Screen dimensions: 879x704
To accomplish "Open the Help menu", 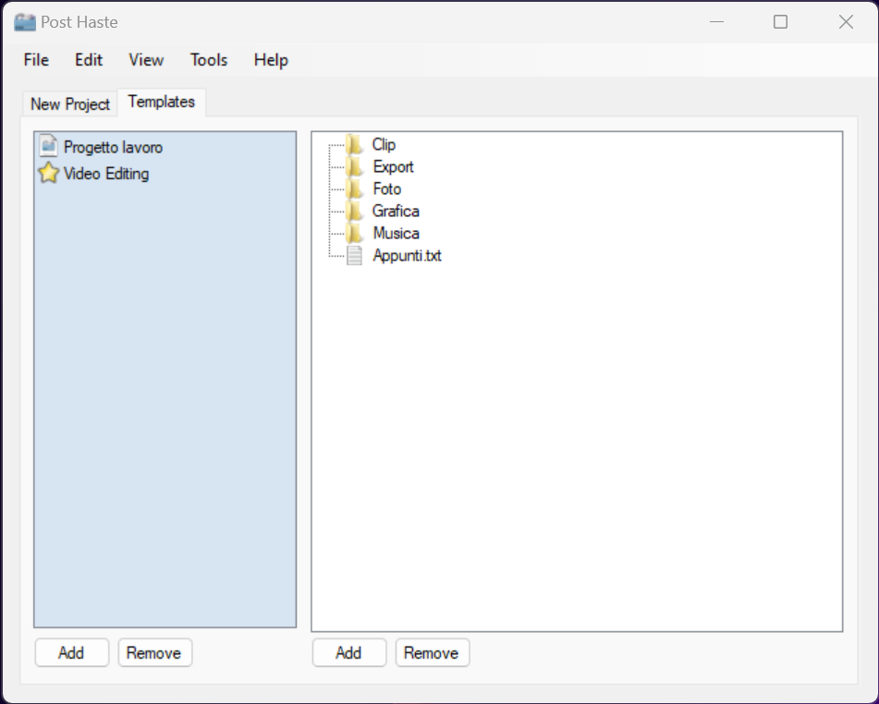I will click(271, 60).
